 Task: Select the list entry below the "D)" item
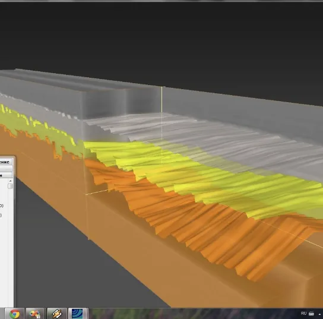point(1,216)
